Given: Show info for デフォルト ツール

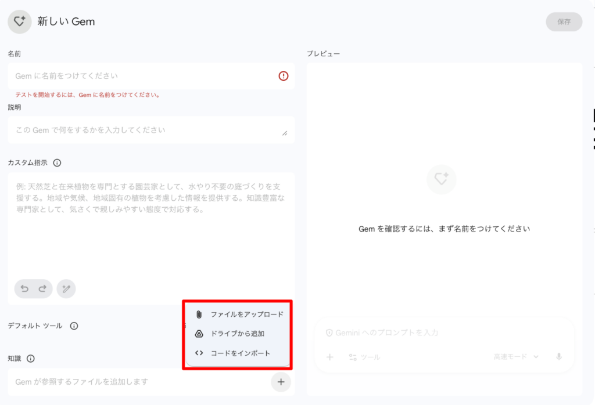Looking at the screenshot, I should pos(74,326).
